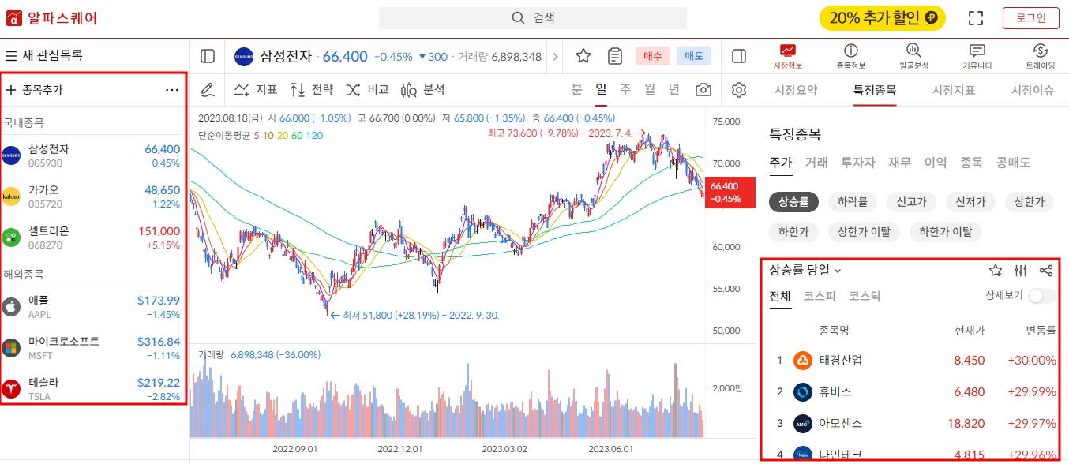Select the 코스피 market tab

(820, 296)
